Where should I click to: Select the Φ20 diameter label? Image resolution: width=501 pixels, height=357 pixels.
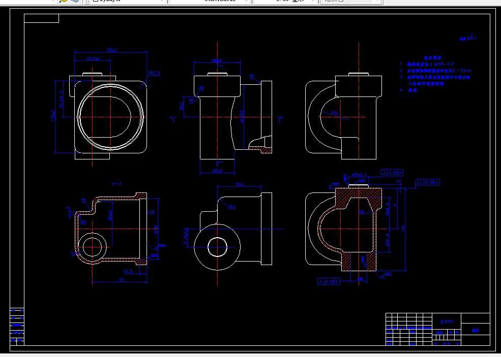tap(334, 113)
